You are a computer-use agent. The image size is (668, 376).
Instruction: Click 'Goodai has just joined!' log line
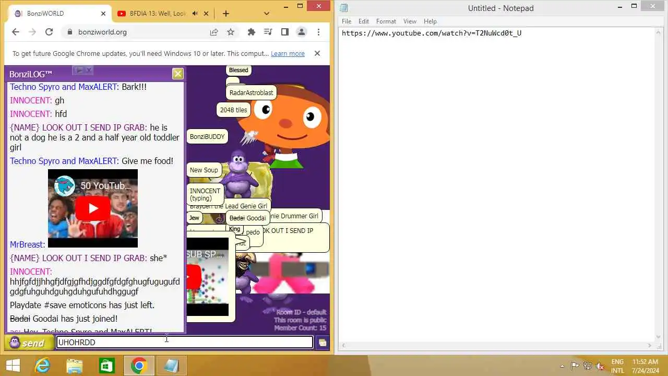pos(64,319)
